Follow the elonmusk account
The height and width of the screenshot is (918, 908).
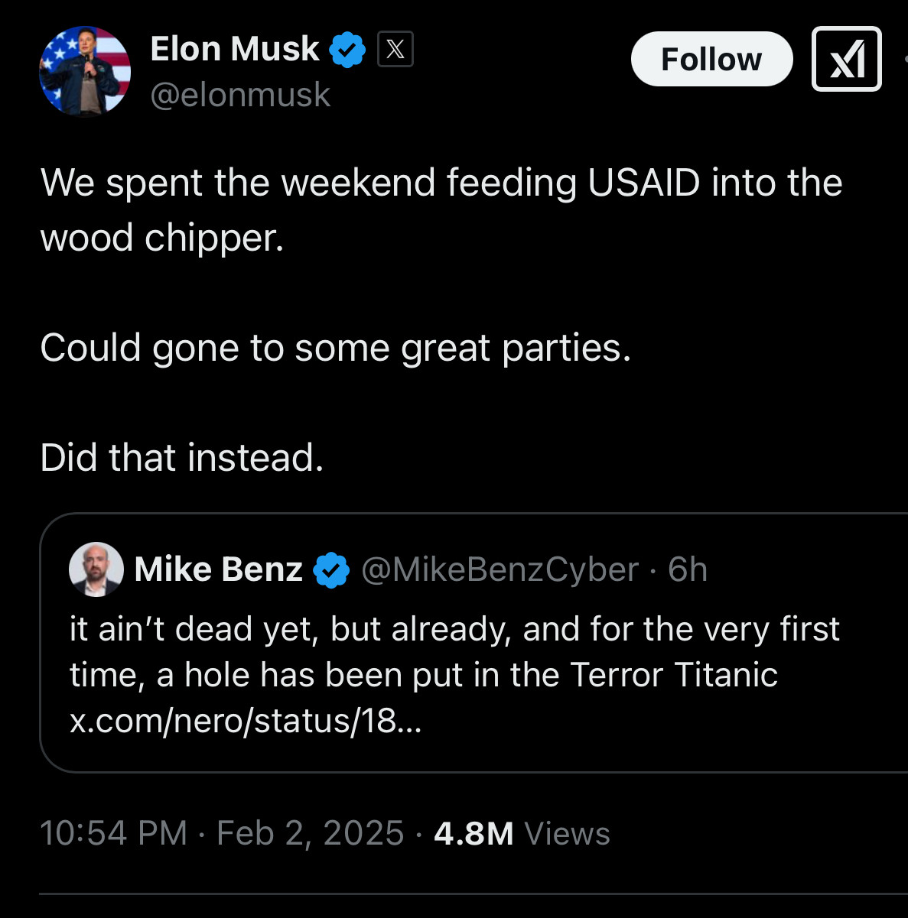[711, 59]
